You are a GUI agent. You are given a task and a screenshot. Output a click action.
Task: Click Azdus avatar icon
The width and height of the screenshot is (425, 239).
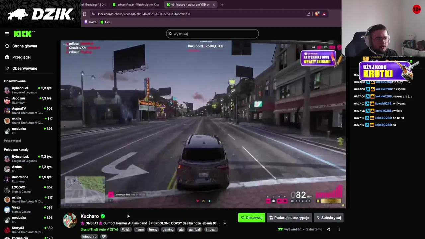[7, 169]
